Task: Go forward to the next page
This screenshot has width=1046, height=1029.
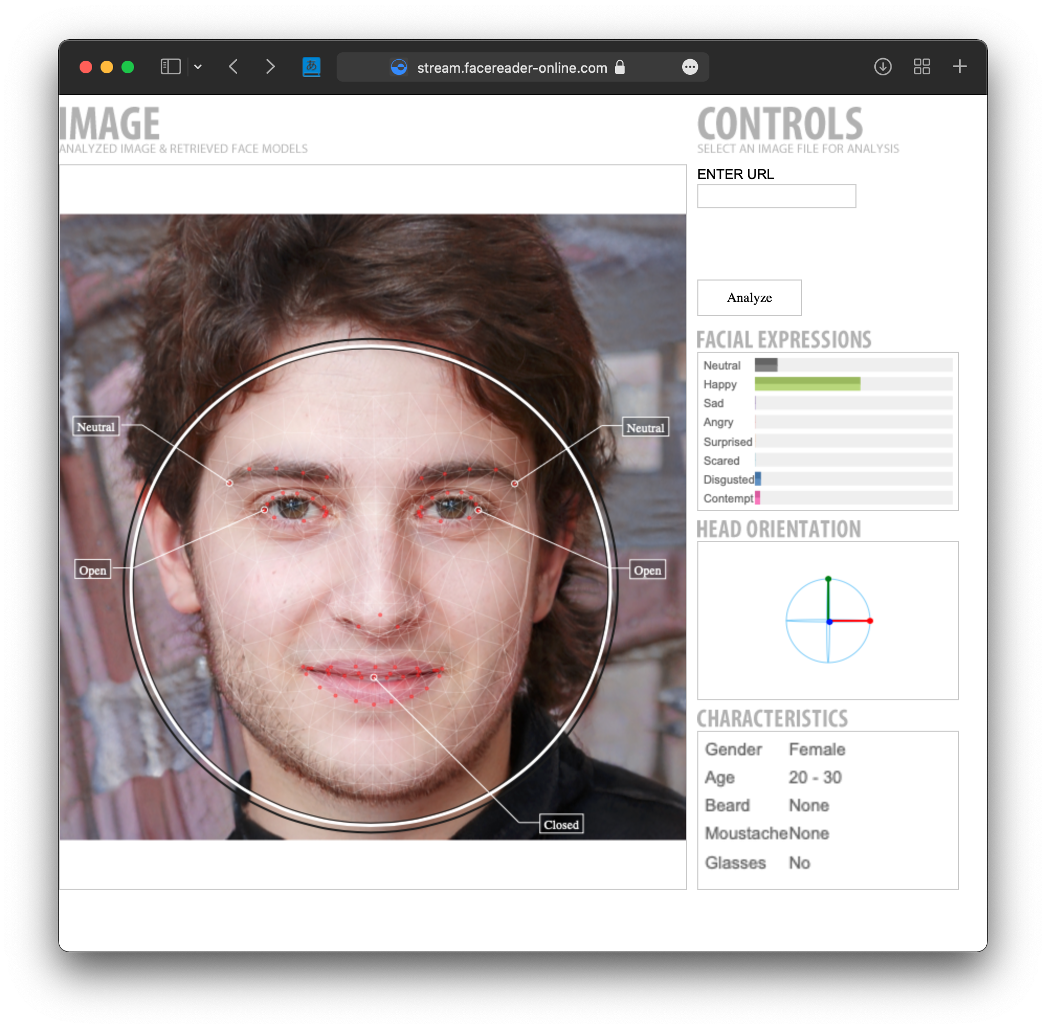Action: 270,67
